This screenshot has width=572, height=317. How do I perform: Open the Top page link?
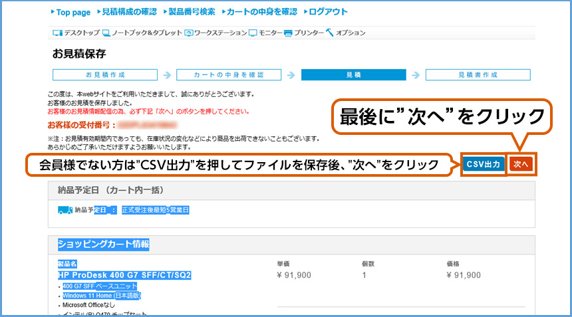(x=73, y=12)
